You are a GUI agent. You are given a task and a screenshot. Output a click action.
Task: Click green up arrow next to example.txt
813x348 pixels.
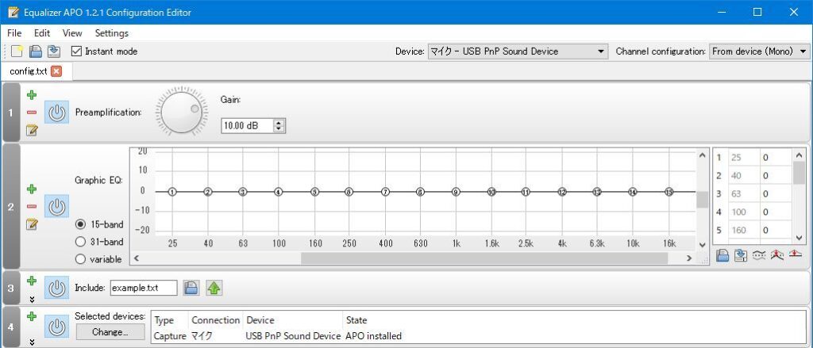point(214,288)
